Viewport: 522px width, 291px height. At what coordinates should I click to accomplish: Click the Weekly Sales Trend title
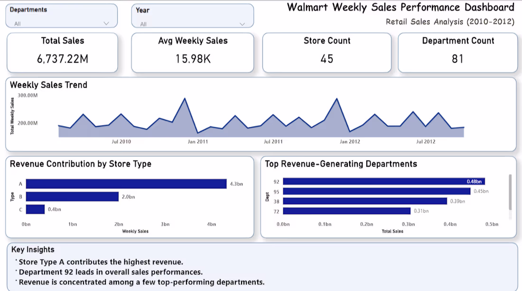(x=48, y=85)
